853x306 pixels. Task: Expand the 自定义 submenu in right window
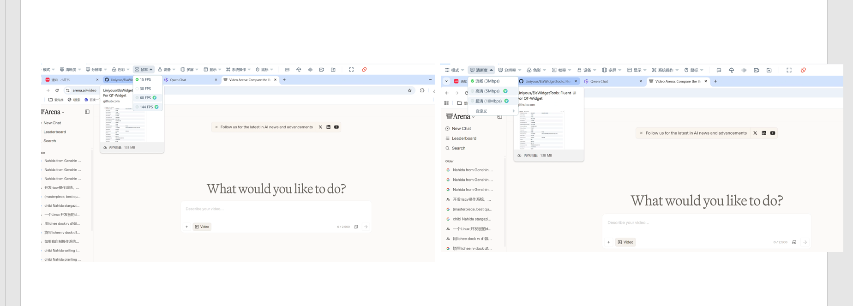(x=493, y=111)
